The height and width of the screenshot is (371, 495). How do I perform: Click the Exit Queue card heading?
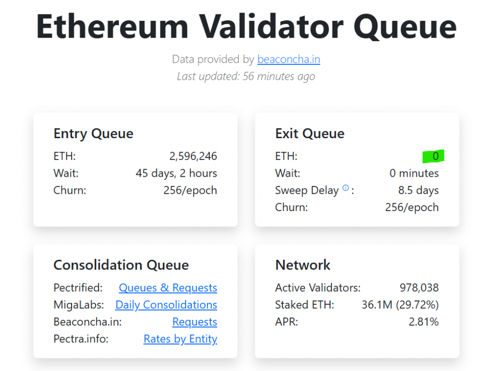point(310,133)
